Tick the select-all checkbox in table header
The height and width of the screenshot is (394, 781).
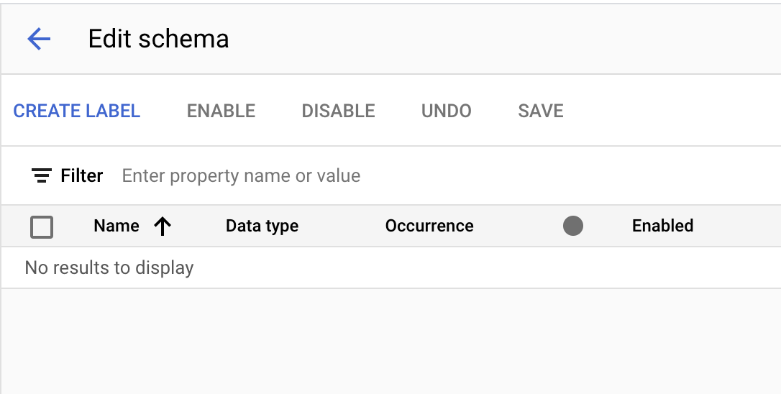click(x=42, y=227)
